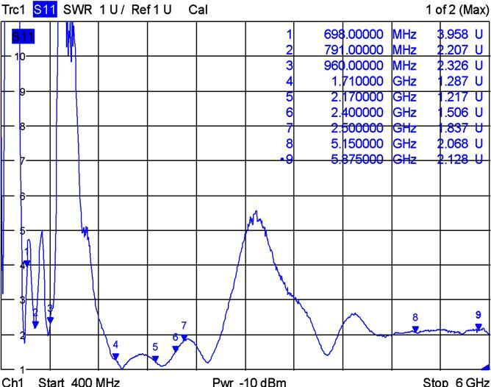Click the highlighted S11 label in the header
The image size is (491, 387).
pos(46,10)
